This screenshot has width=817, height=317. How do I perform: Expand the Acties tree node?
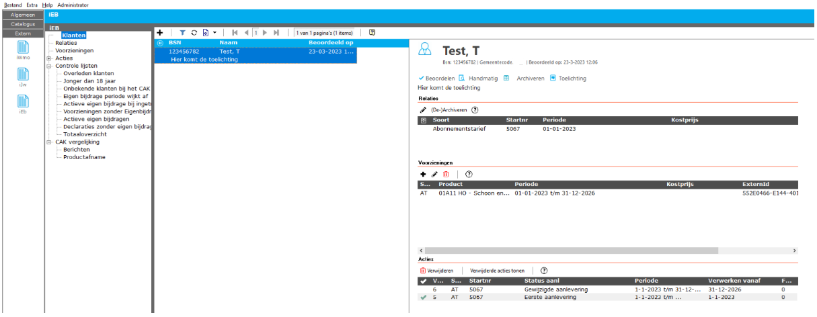(49, 58)
